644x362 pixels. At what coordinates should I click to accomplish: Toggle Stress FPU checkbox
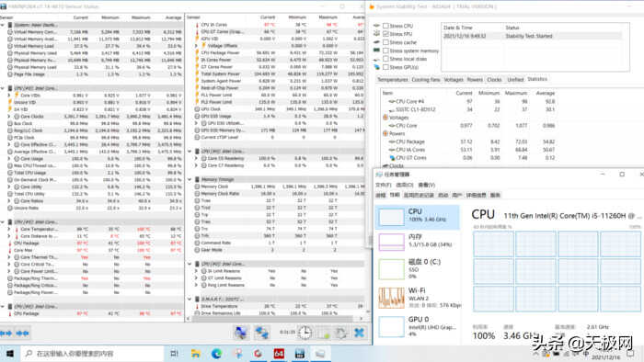click(385, 34)
